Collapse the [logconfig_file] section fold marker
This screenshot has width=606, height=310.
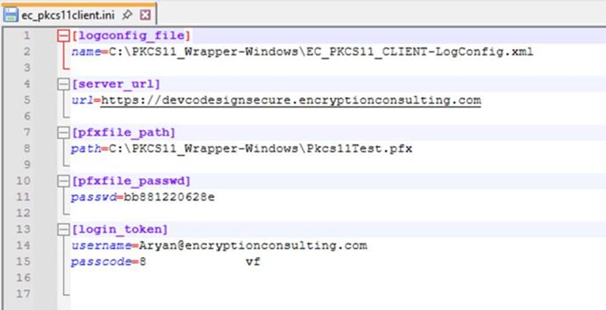coord(62,36)
